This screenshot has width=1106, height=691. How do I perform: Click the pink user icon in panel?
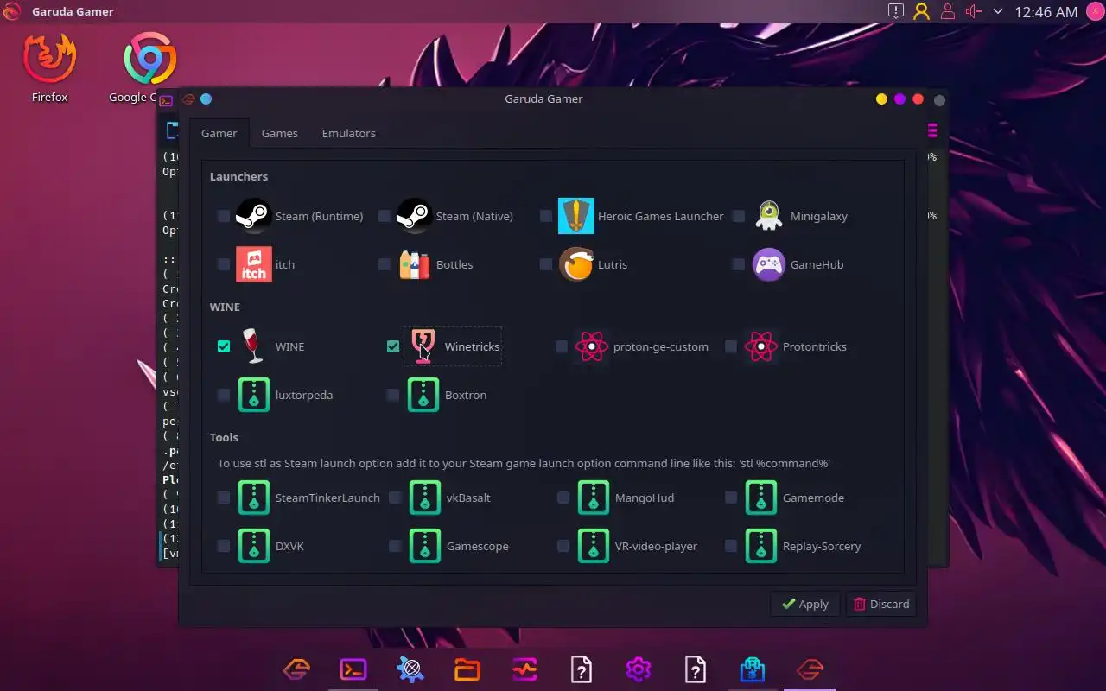click(948, 11)
